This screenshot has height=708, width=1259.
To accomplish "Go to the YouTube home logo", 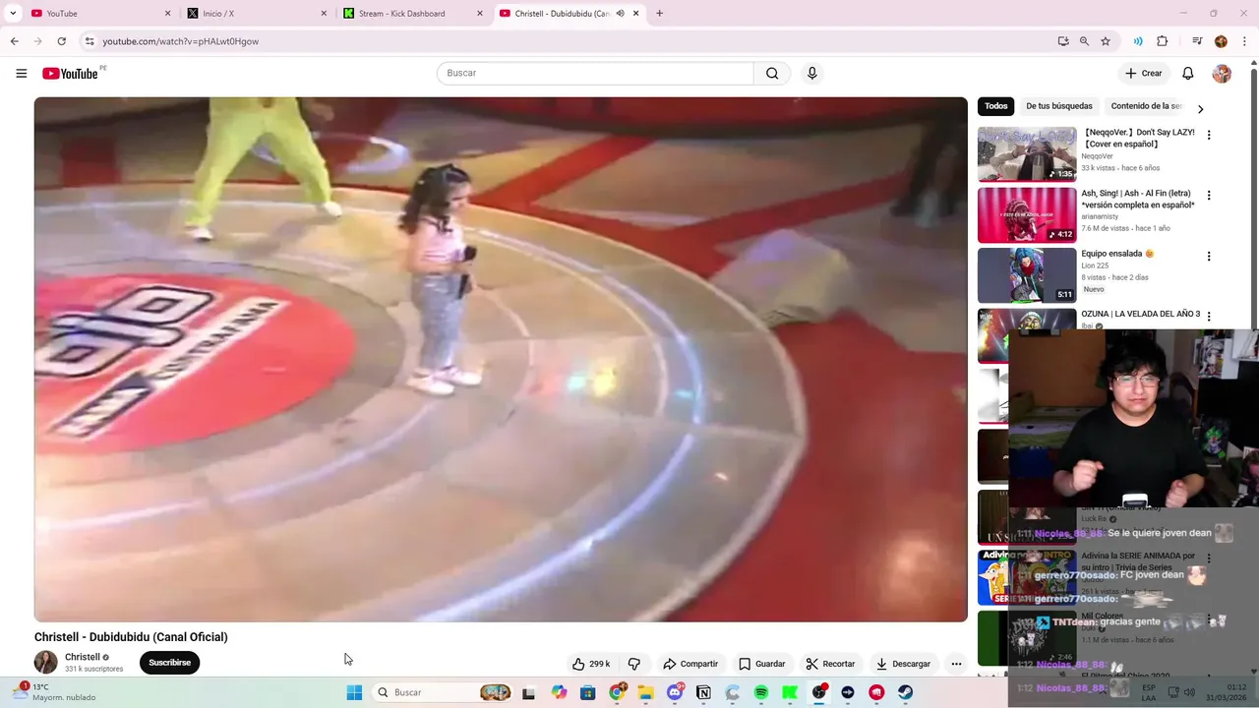I will coord(70,74).
